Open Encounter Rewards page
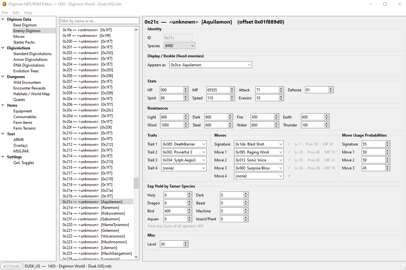This screenshot has width=406, height=270. pos(29,88)
